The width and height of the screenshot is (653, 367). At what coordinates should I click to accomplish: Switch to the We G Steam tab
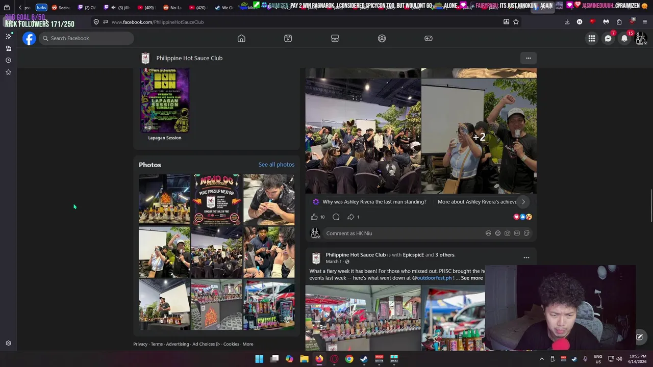(x=223, y=8)
